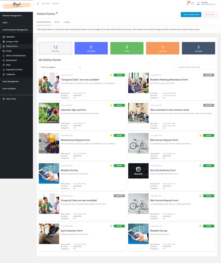
Task: Expand Member Management sidebar section
Action: click(x=16, y=16)
